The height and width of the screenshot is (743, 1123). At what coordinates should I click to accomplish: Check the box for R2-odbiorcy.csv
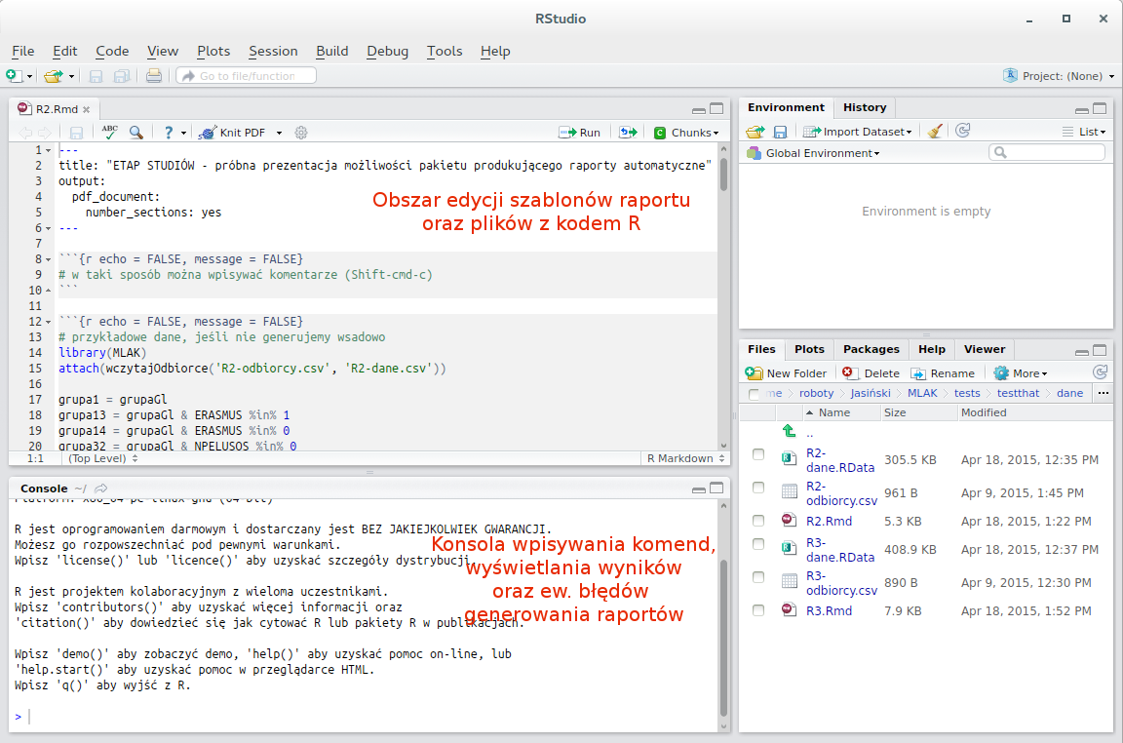[757, 488]
